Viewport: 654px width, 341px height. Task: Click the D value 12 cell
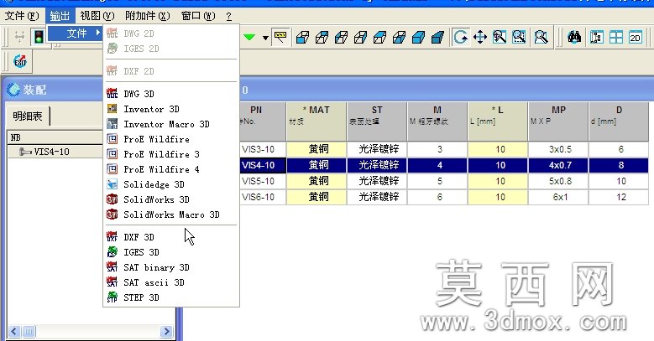[619, 197]
